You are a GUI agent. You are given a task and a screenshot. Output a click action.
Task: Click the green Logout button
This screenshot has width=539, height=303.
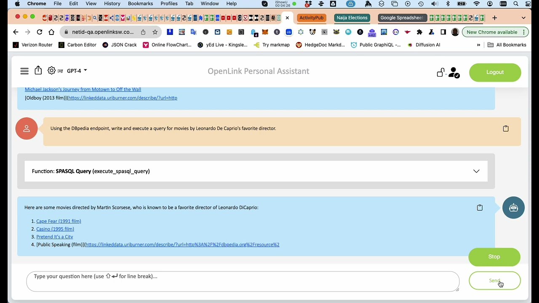(x=495, y=72)
